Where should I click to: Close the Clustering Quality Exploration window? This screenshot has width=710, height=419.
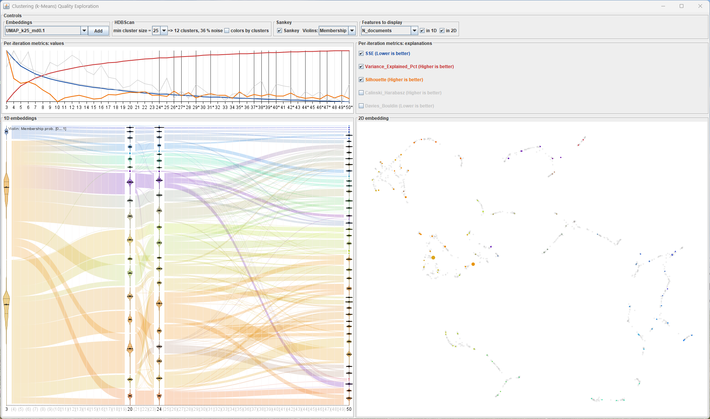tap(700, 6)
